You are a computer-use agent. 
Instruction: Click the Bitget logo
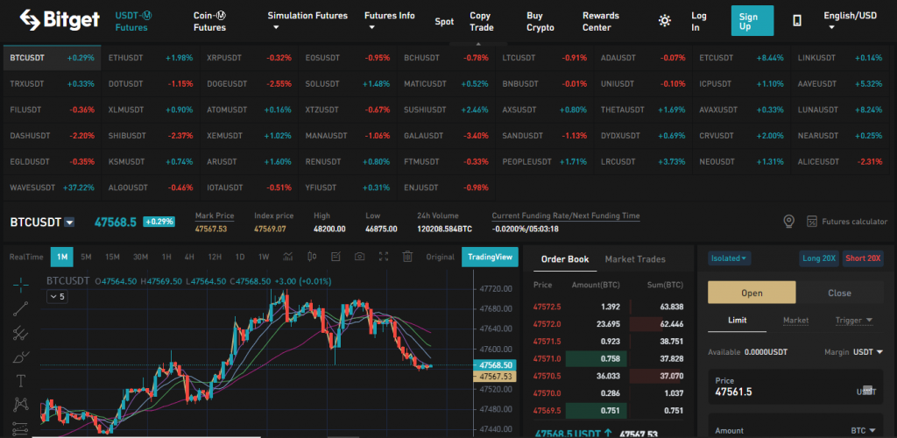[60, 19]
